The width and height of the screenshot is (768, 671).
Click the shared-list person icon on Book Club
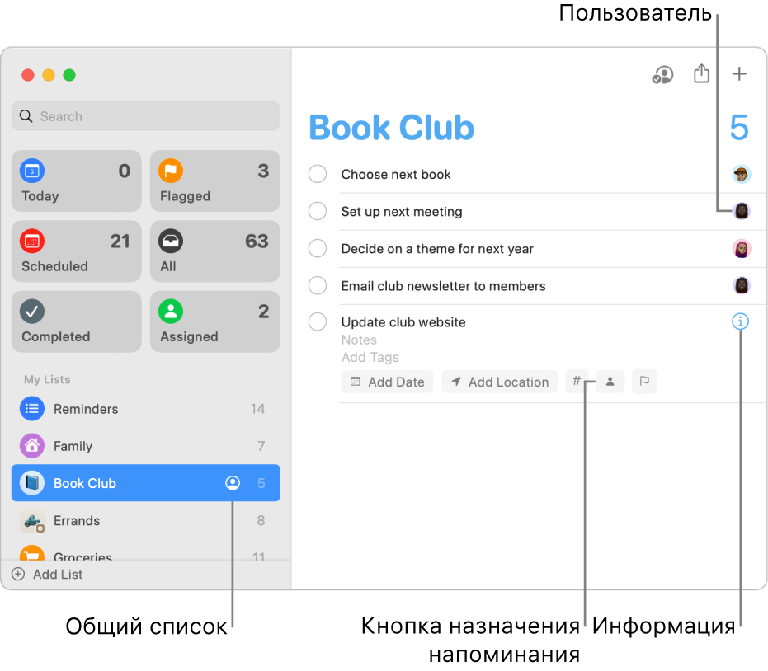point(233,483)
